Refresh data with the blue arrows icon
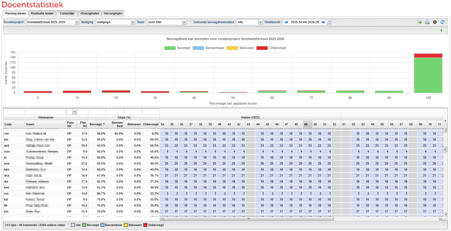Screen dimensions: 451x231 pos(443,22)
